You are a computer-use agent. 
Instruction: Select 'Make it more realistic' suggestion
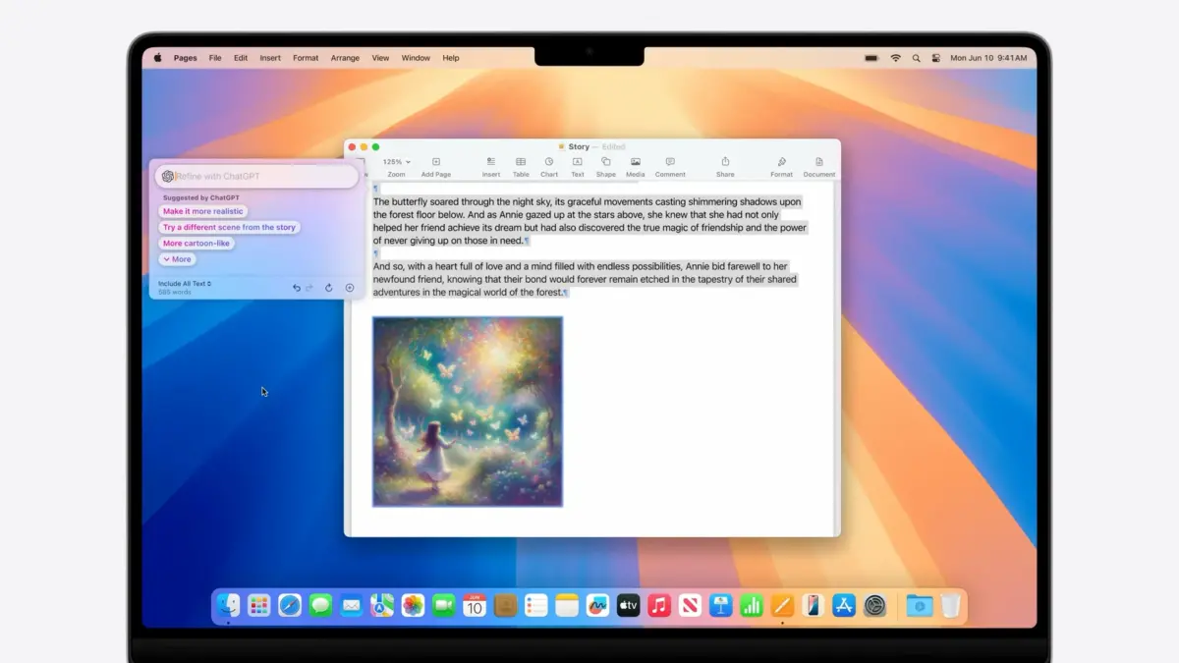[x=203, y=210]
